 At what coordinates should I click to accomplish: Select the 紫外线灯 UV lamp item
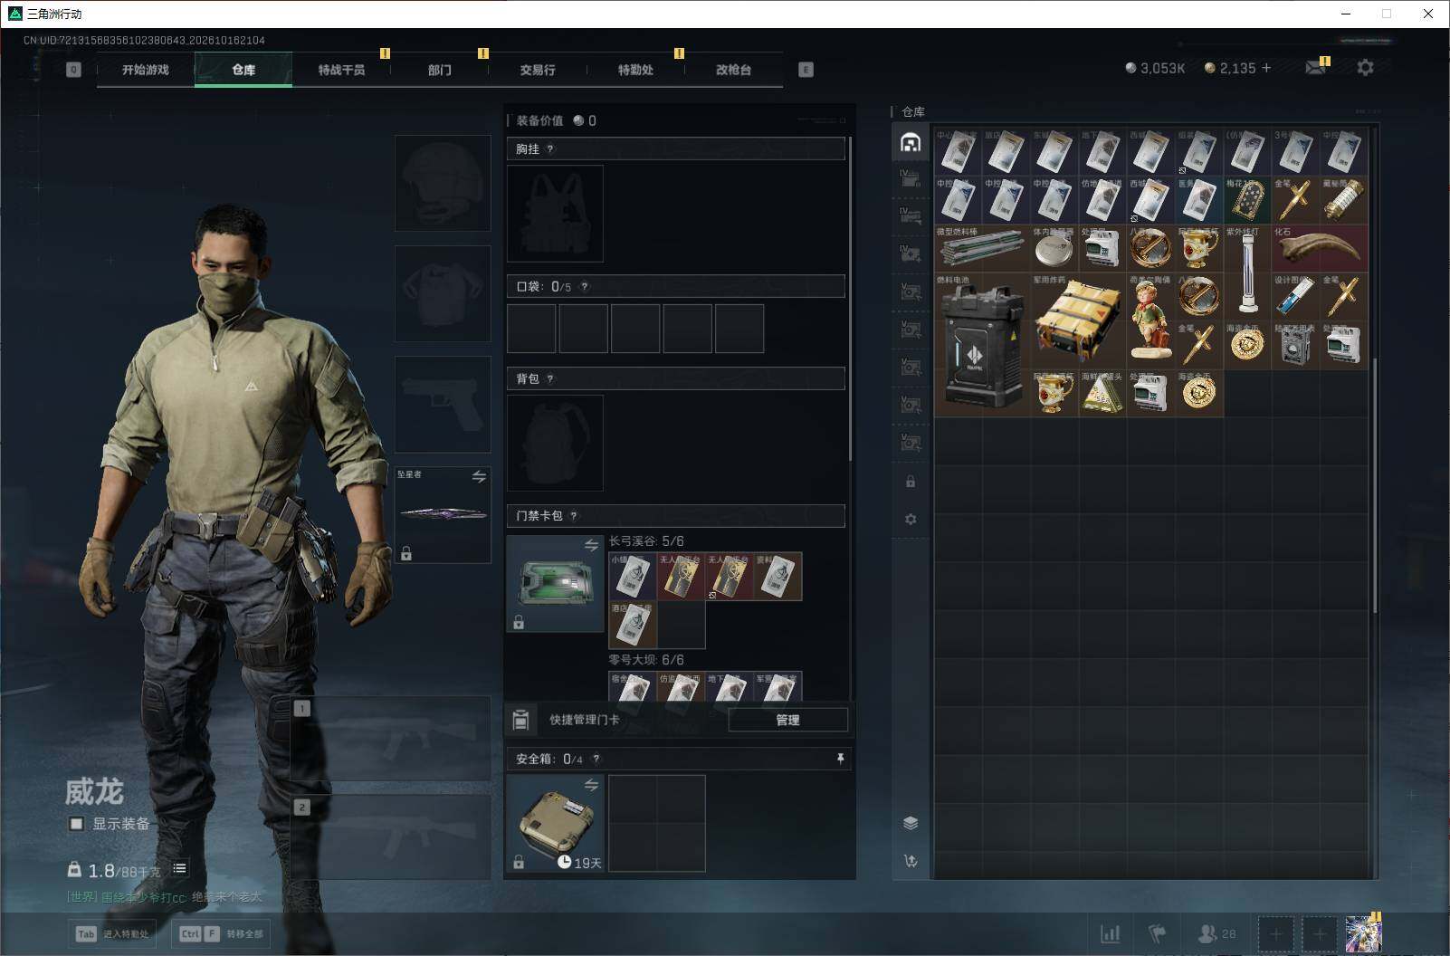pos(1247,272)
